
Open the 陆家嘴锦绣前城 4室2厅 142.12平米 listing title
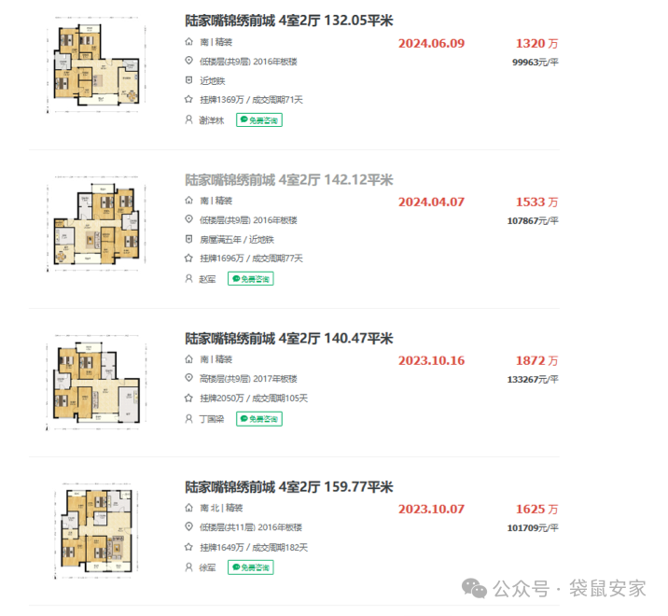point(287,179)
